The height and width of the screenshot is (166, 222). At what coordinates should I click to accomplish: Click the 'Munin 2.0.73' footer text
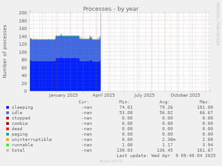[x=111, y=161]
